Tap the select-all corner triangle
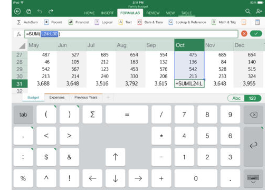The width and height of the screenshot is (277, 190). [x=22, y=46]
